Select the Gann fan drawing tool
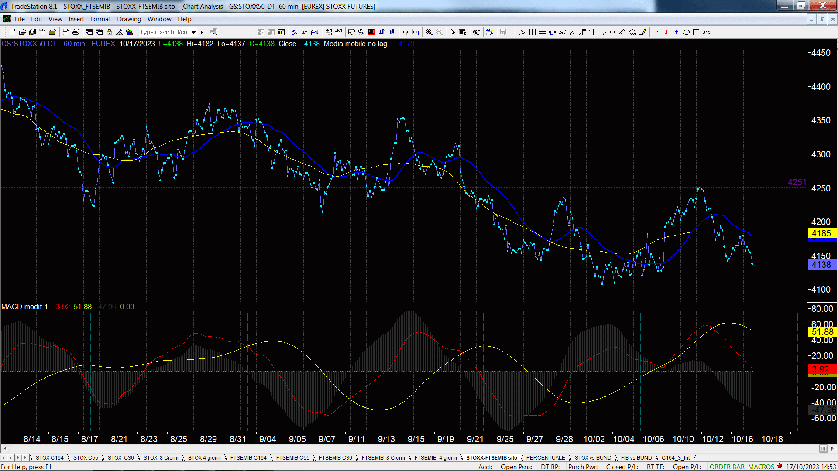Screen dimensions: 838x471 [x=602, y=32]
